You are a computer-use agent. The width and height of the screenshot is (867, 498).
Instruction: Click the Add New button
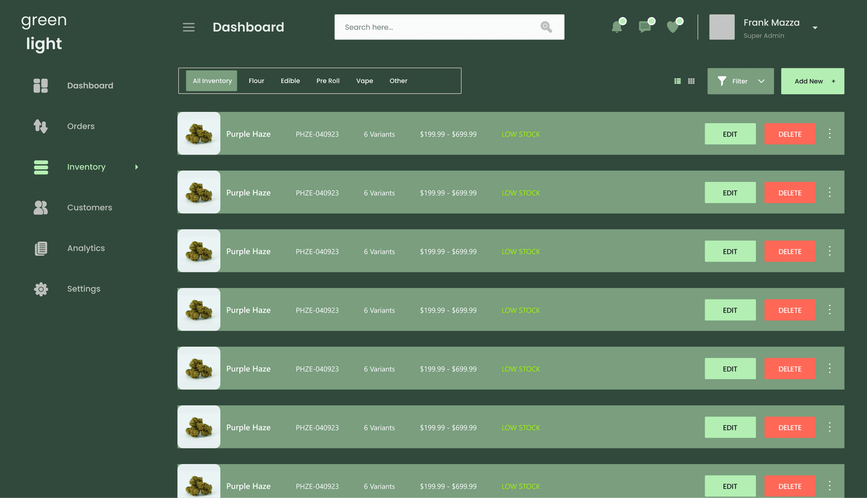click(x=812, y=81)
